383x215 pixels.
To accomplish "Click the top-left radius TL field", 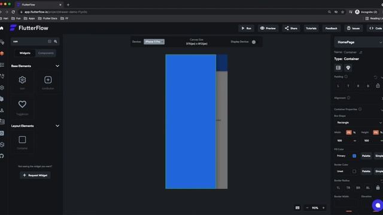I will click(338, 188).
